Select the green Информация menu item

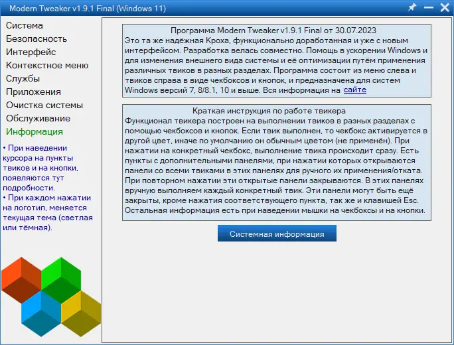point(35,131)
